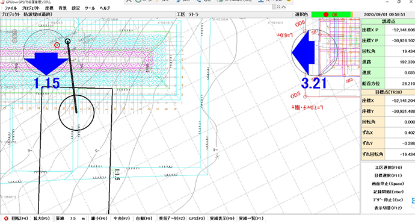Open the プロジェクト menu
Viewport: 415px width, 223px height.
click(x=31, y=8)
